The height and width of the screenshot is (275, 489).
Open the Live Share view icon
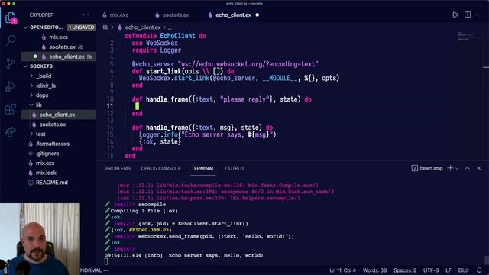[x=11, y=132]
